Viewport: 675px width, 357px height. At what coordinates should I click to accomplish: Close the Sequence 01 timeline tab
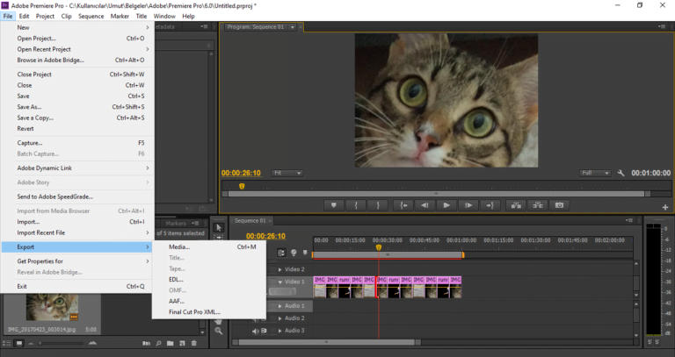(271, 221)
